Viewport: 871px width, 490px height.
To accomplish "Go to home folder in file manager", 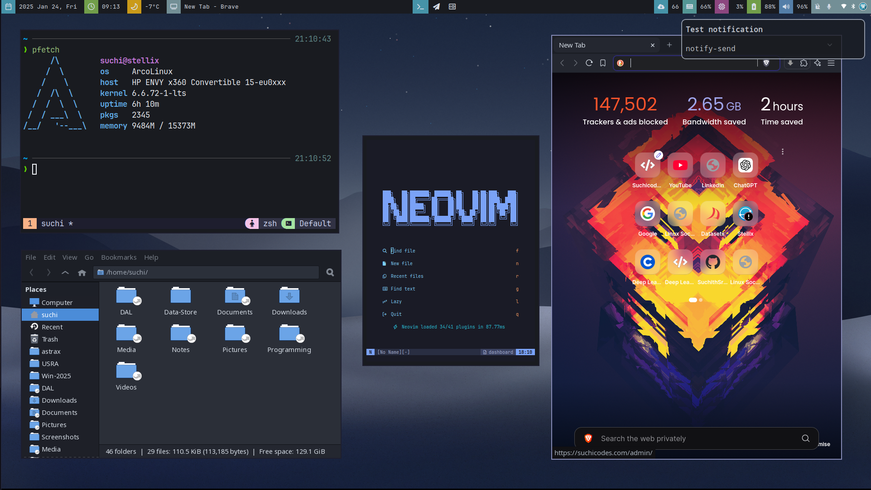I will click(x=82, y=272).
